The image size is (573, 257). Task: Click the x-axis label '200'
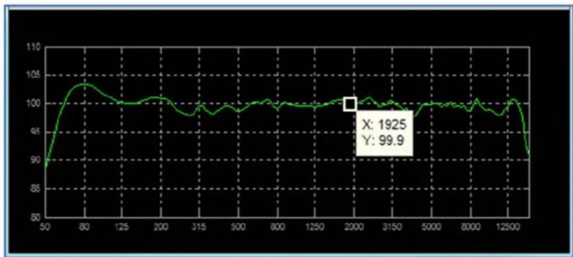(161, 226)
